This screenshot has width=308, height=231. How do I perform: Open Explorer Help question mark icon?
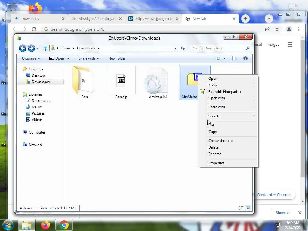tap(245, 58)
